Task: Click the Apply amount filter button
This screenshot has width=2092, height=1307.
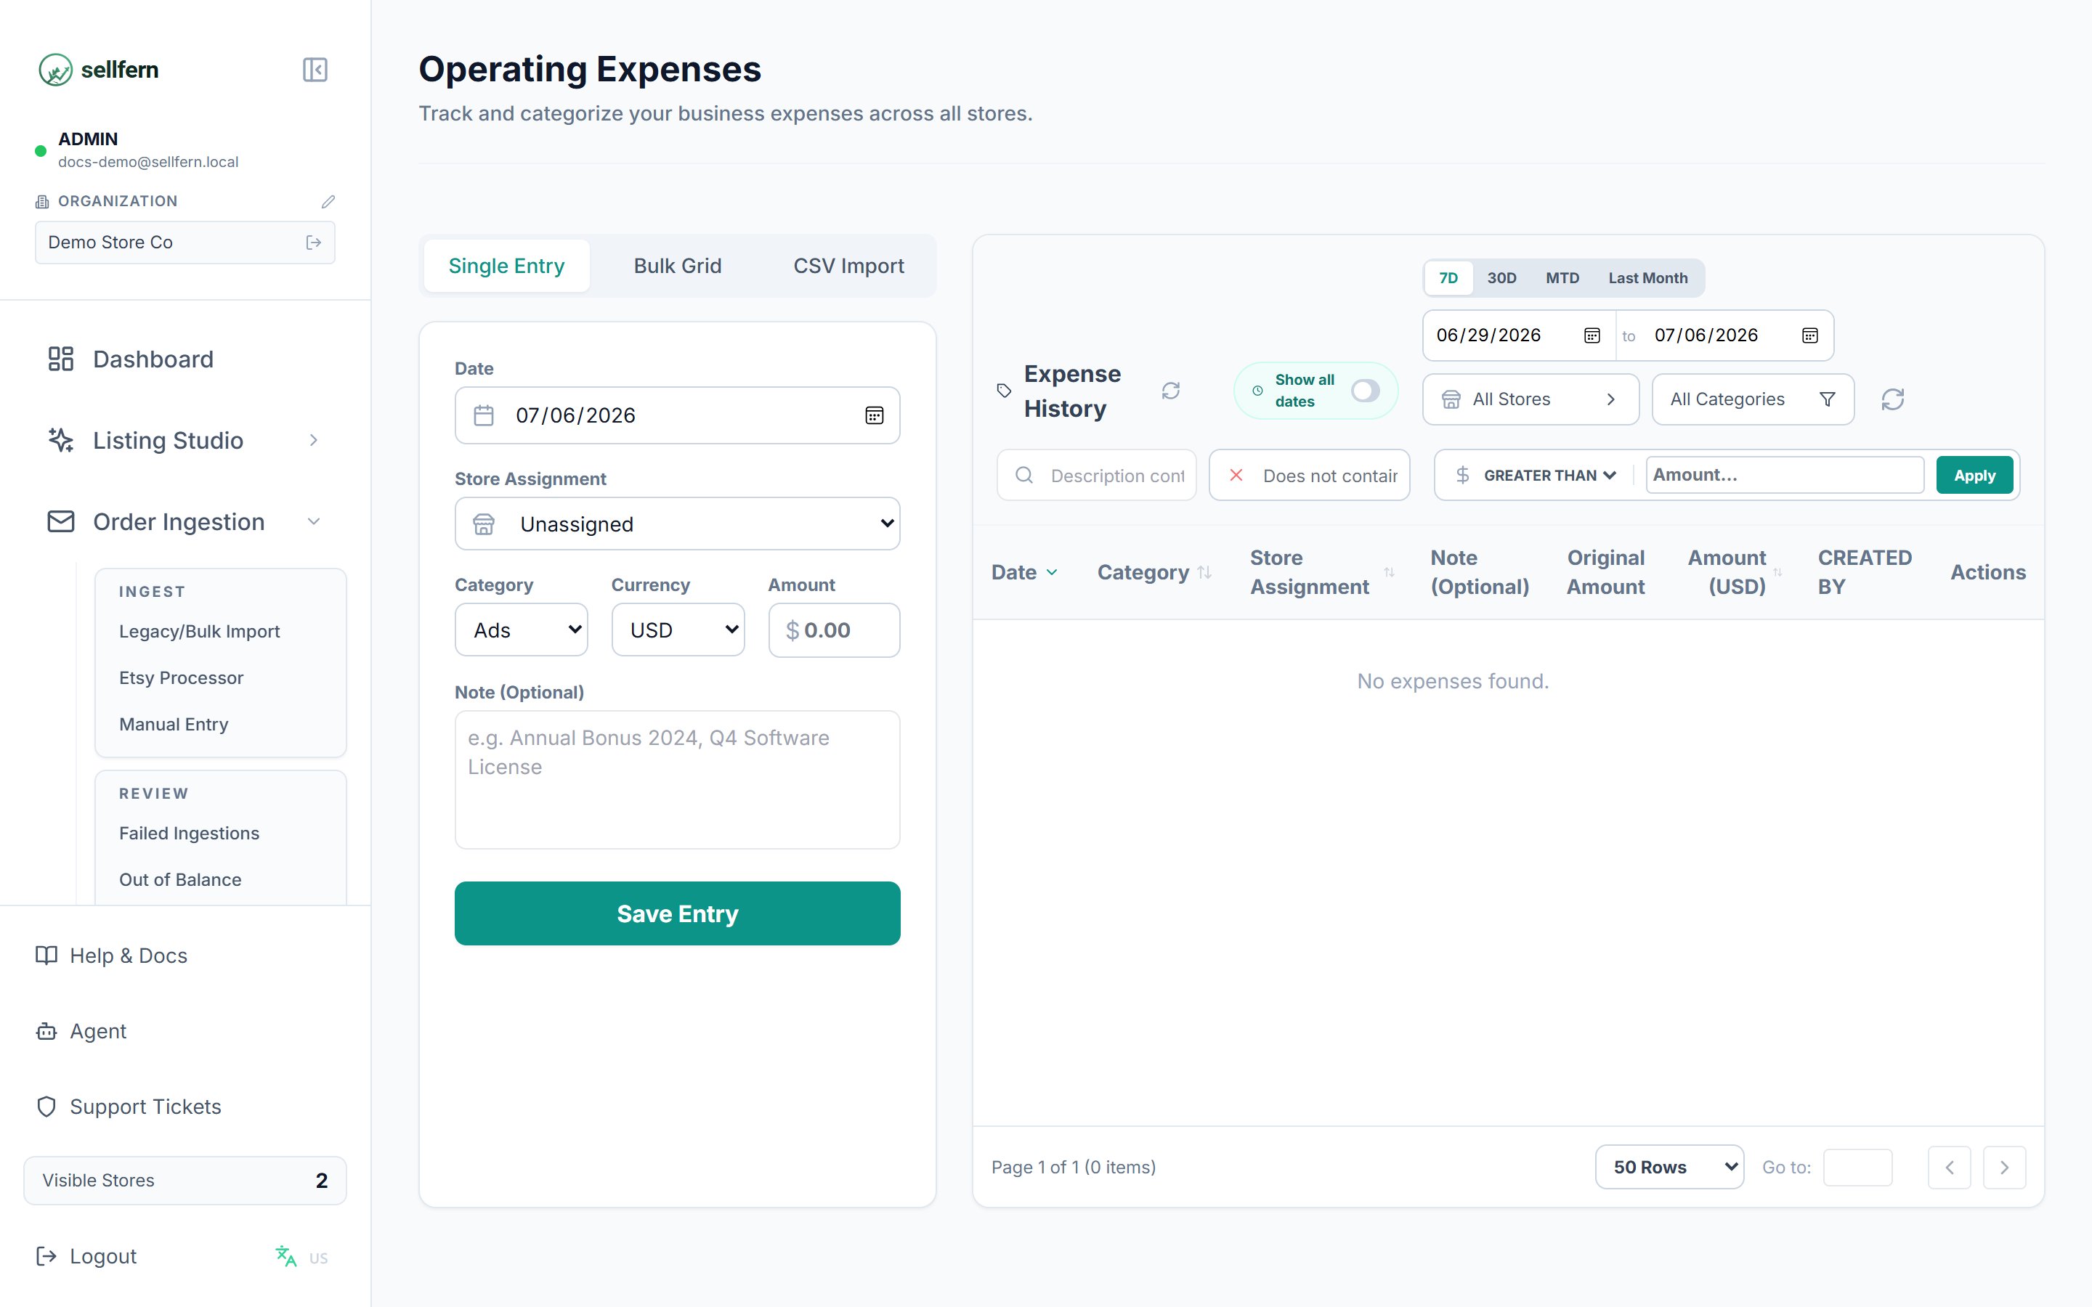Action: (1974, 476)
